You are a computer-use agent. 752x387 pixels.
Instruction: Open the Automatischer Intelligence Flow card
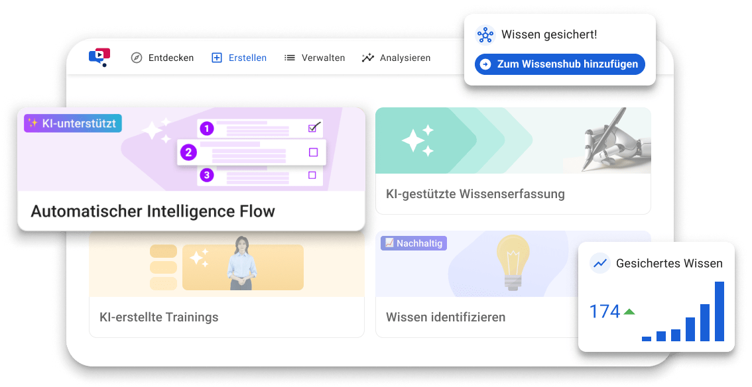click(x=192, y=169)
